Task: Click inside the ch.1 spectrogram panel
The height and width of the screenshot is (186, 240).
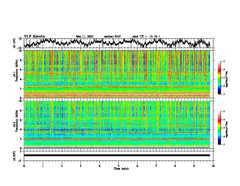Action: [117, 74]
